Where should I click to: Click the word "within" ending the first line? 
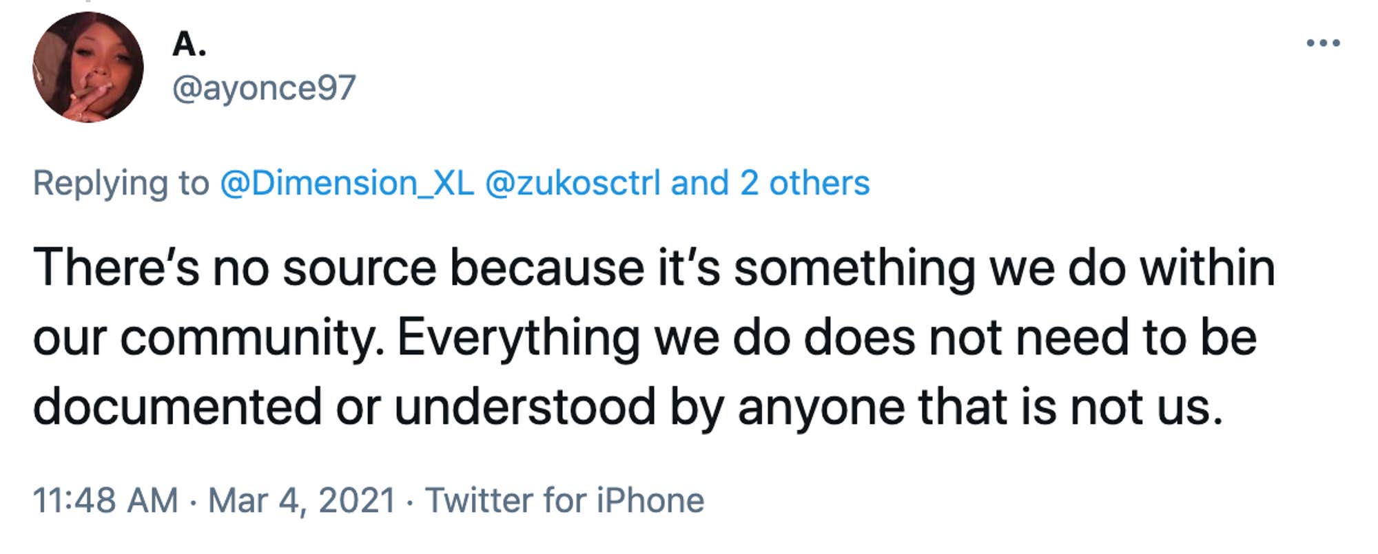[1207, 268]
